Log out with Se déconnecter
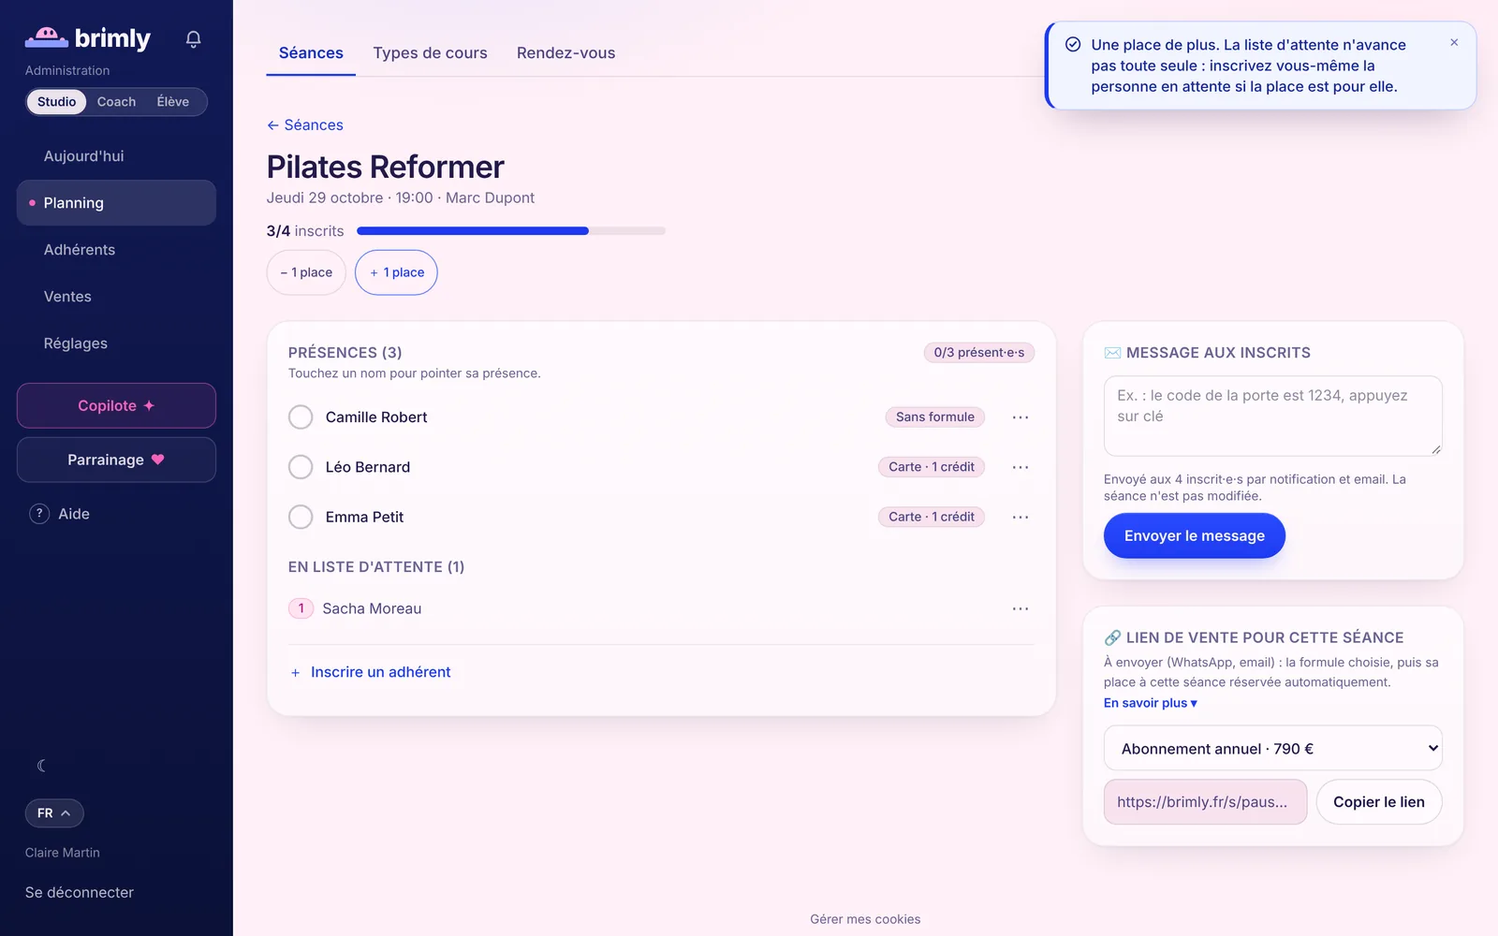The width and height of the screenshot is (1498, 936). [x=80, y=893]
